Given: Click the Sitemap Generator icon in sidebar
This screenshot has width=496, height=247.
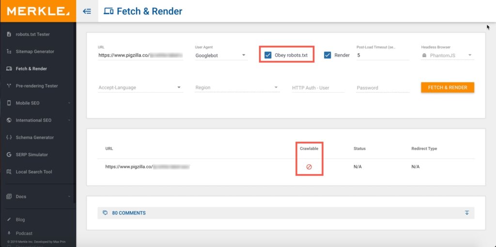Looking at the screenshot, I should (9, 52).
